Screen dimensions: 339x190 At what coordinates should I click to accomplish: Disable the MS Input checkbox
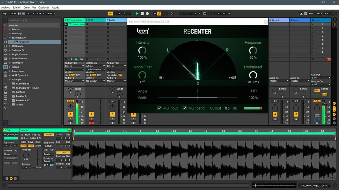pyautogui.click(x=160, y=108)
